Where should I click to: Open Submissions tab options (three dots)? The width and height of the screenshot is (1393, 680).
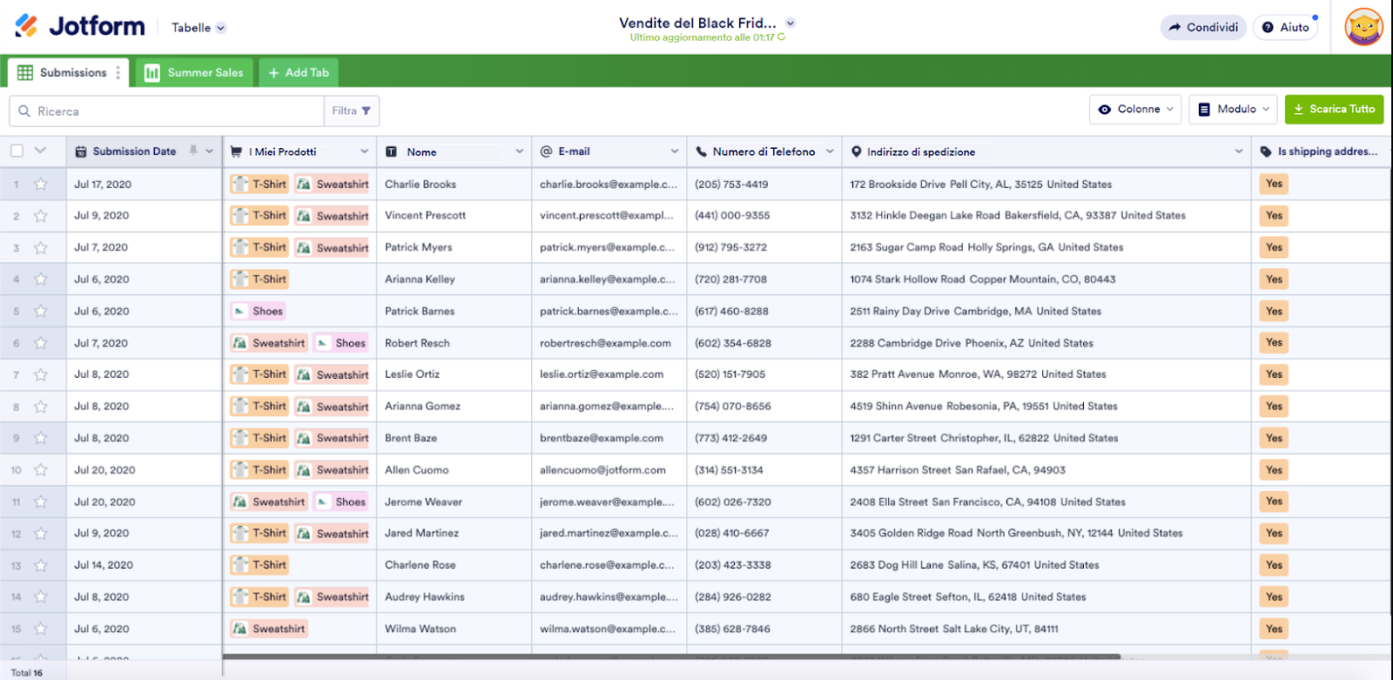pyautogui.click(x=118, y=73)
